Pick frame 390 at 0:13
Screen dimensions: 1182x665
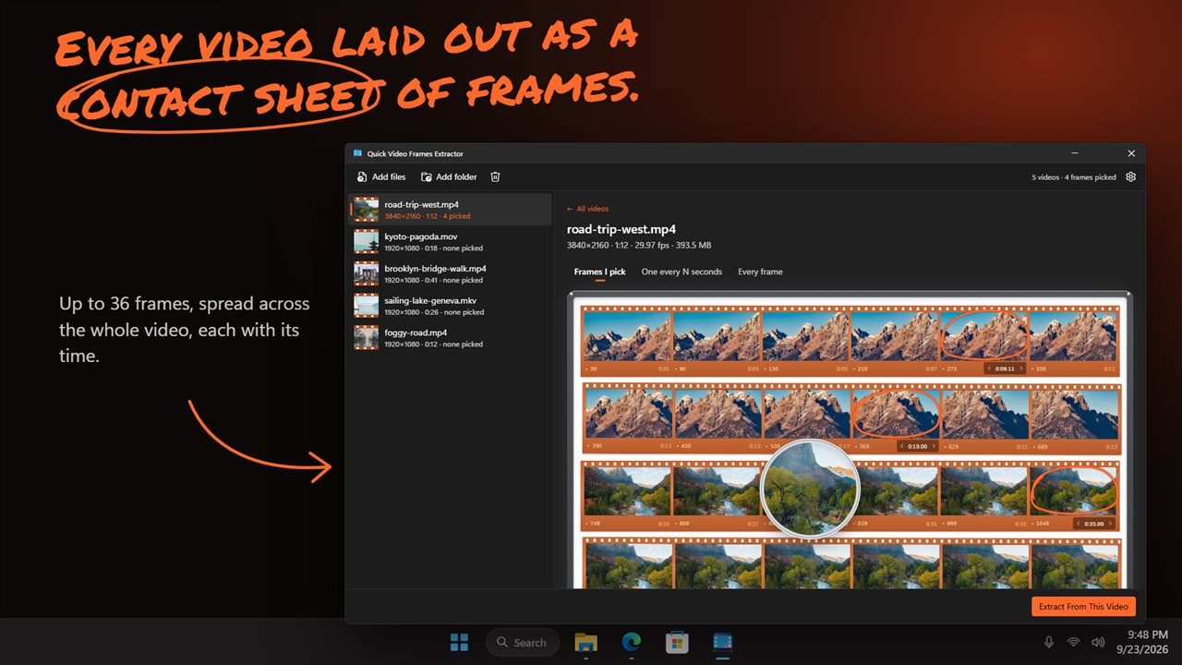[x=628, y=413]
